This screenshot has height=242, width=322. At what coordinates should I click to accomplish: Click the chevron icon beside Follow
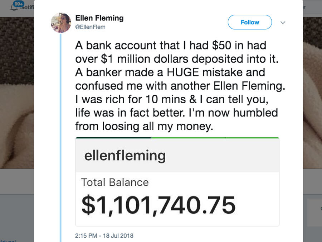283,22
